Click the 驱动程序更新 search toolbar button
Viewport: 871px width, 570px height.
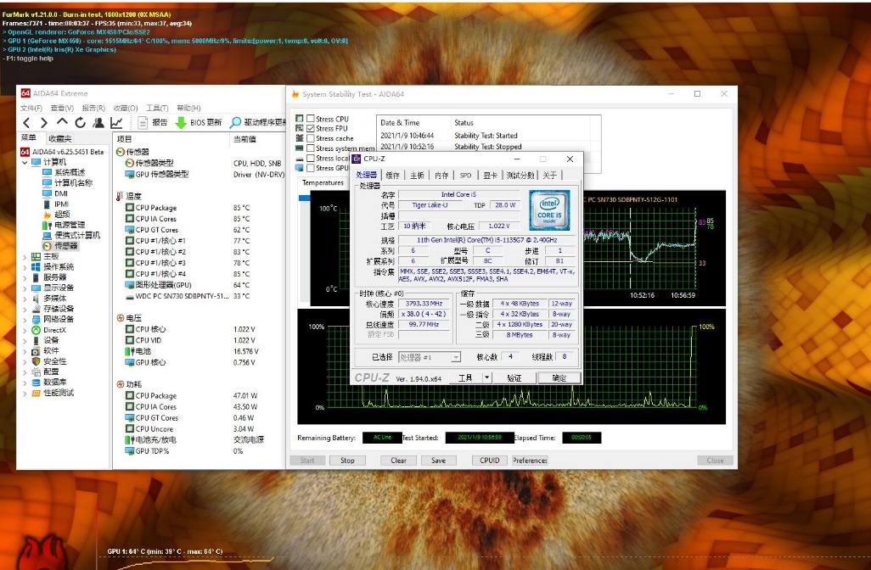258,123
